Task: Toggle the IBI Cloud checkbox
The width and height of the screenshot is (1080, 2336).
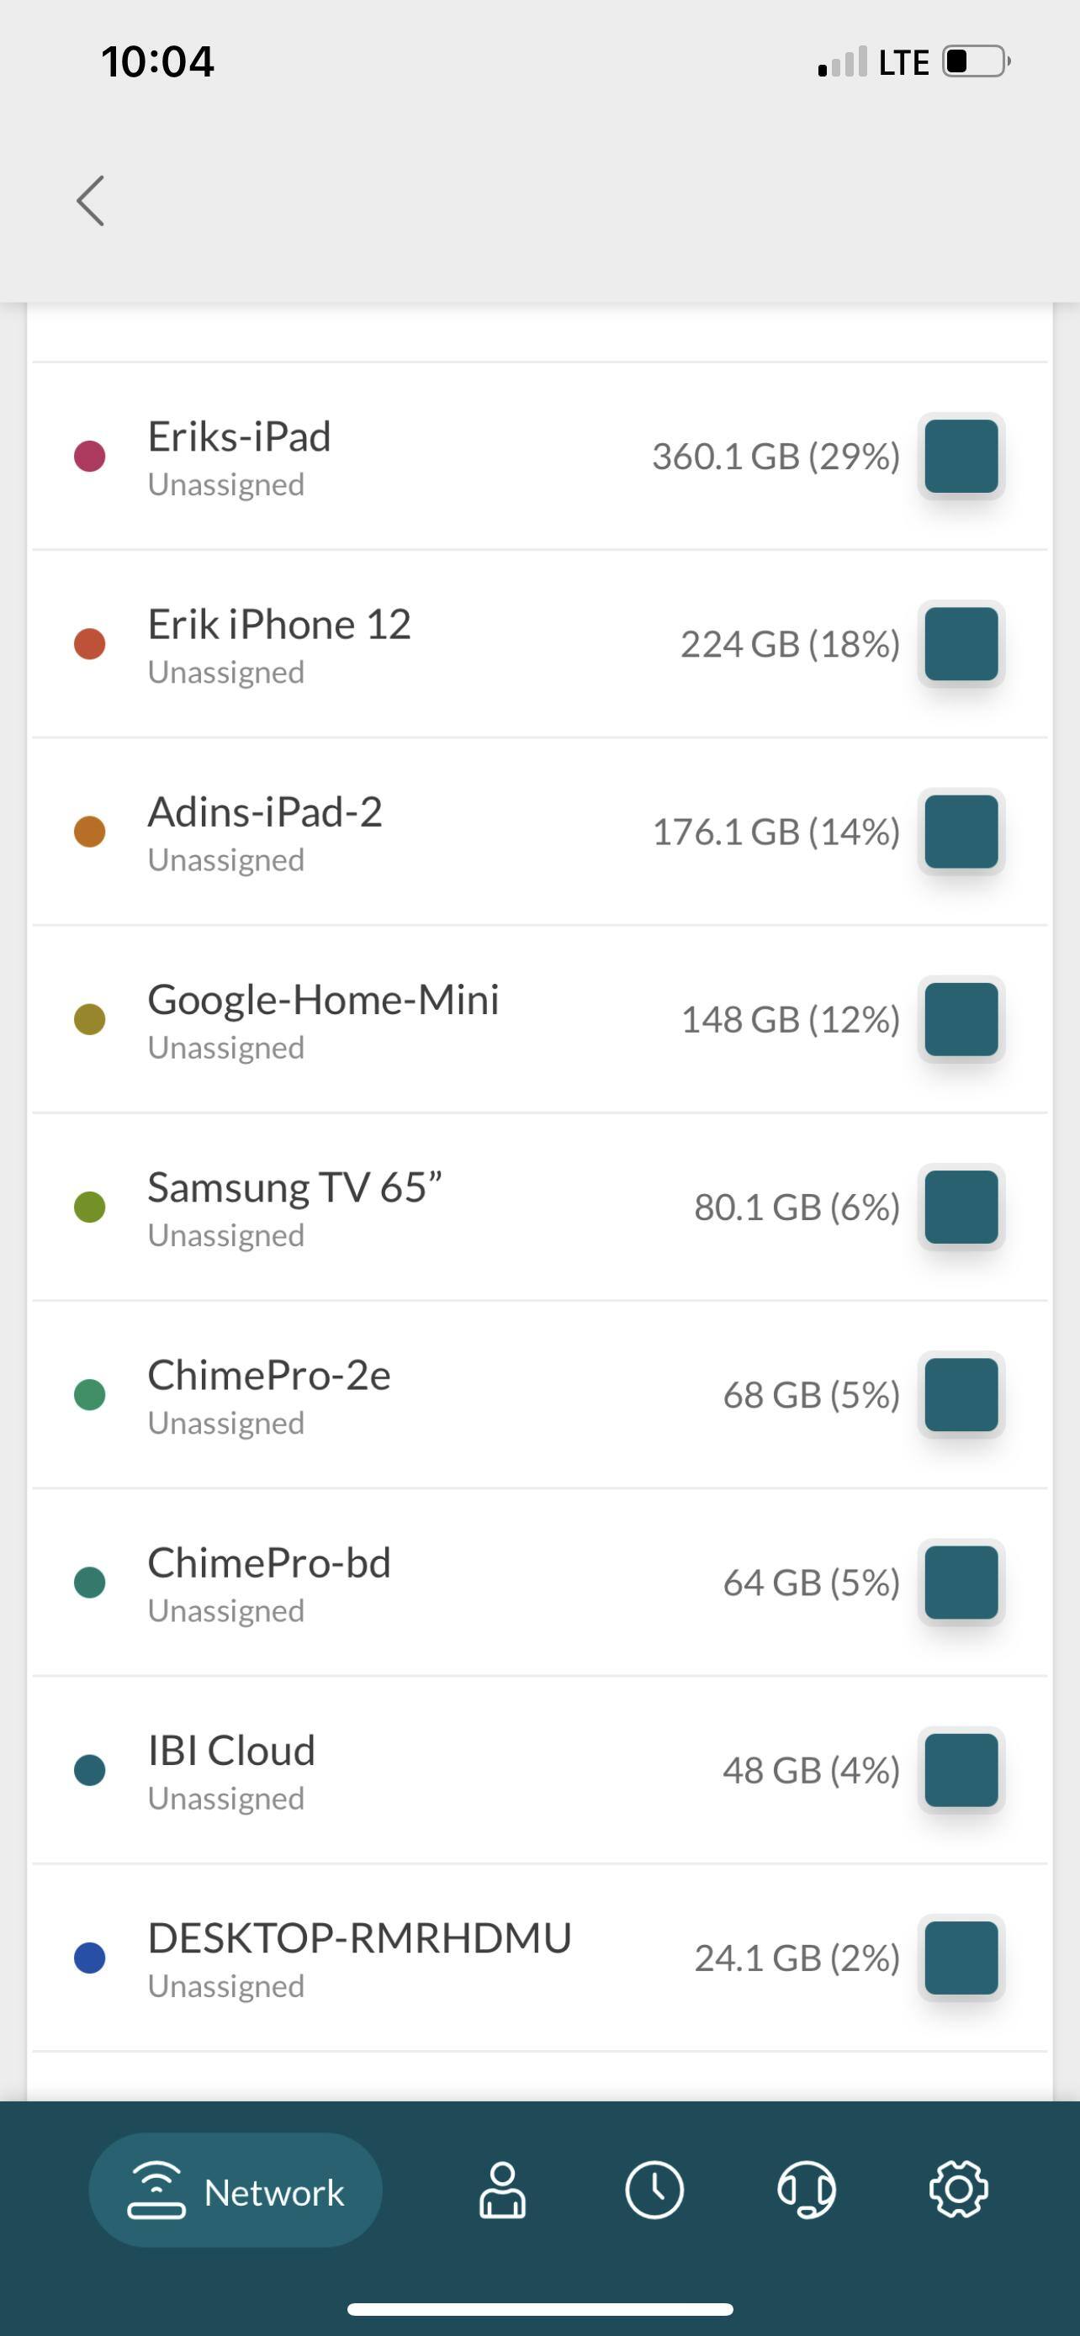Action: pos(961,1770)
